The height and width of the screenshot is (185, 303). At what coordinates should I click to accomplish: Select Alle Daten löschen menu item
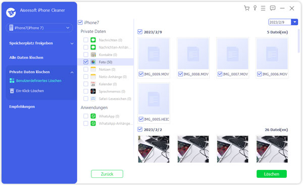tap(26, 58)
